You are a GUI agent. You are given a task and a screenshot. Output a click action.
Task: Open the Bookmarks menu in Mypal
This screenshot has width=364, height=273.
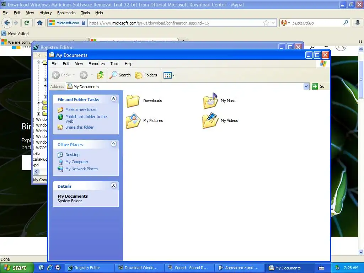point(66,13)
